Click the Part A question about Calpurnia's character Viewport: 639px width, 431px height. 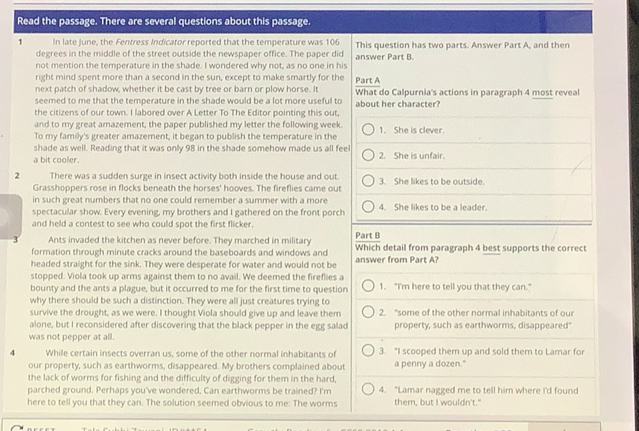[x=467, y=98]
